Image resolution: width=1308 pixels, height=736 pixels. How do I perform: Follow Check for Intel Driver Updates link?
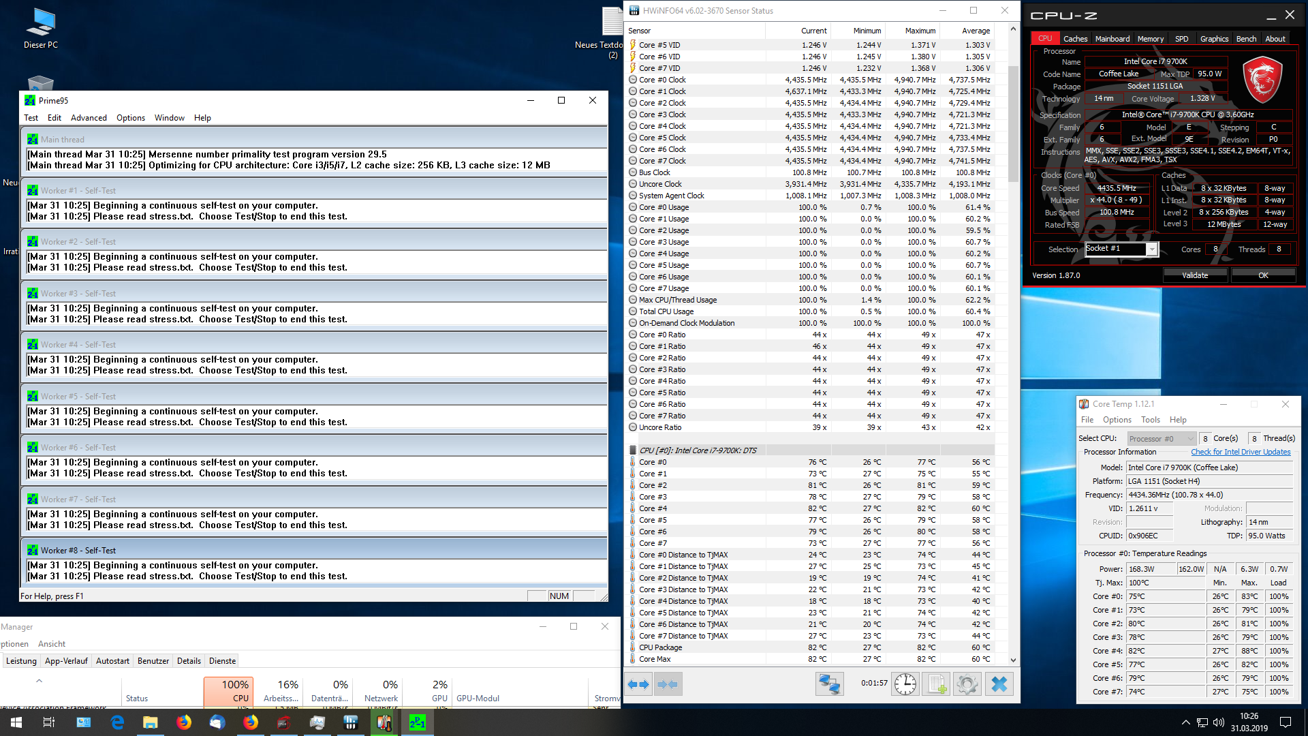(1240, 452)
